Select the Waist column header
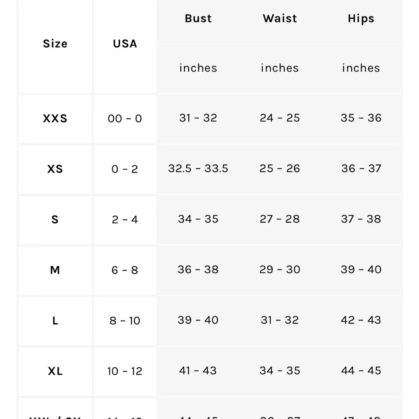The height and width of the screenshot is (419, 419). [279, 18]
